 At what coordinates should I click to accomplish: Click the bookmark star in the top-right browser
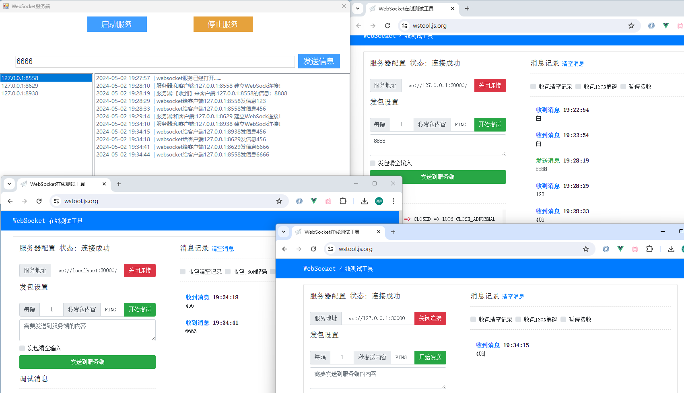point(631,26)
